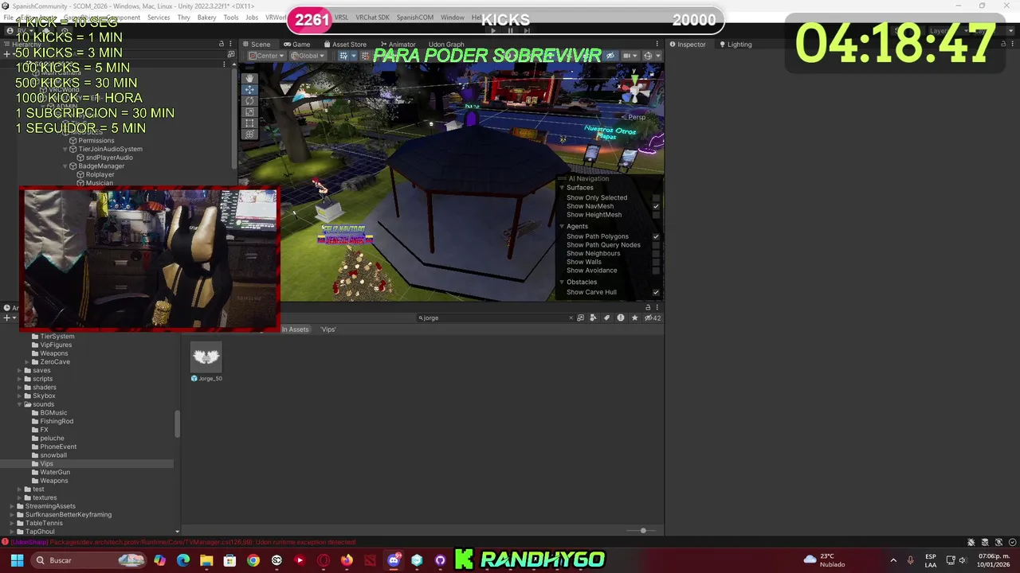
Task: Open the Windows Start menu
Action: click(17, 560)
